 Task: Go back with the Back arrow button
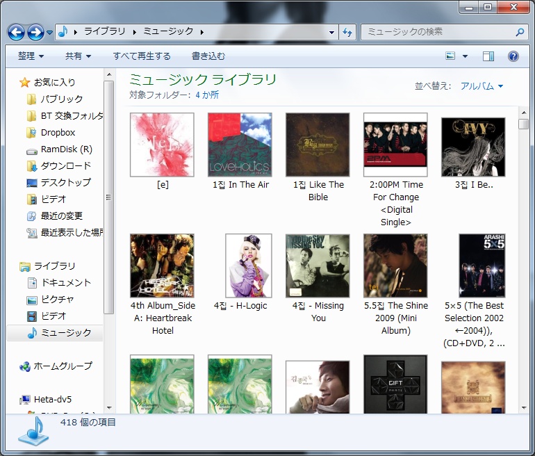click(16, 33)
